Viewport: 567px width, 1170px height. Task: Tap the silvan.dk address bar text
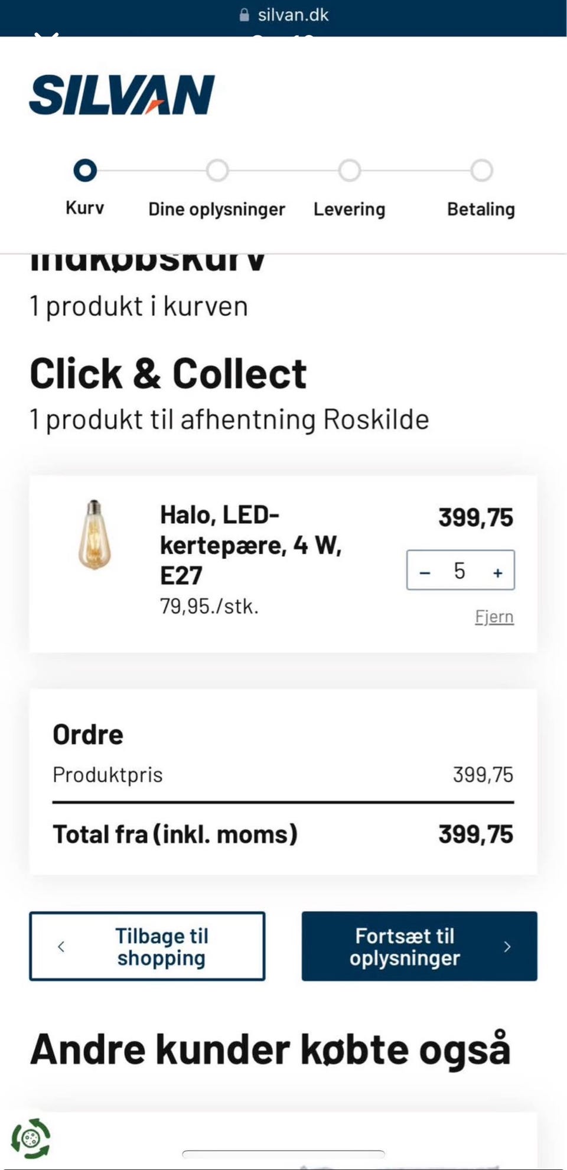[x=293, y=15]
